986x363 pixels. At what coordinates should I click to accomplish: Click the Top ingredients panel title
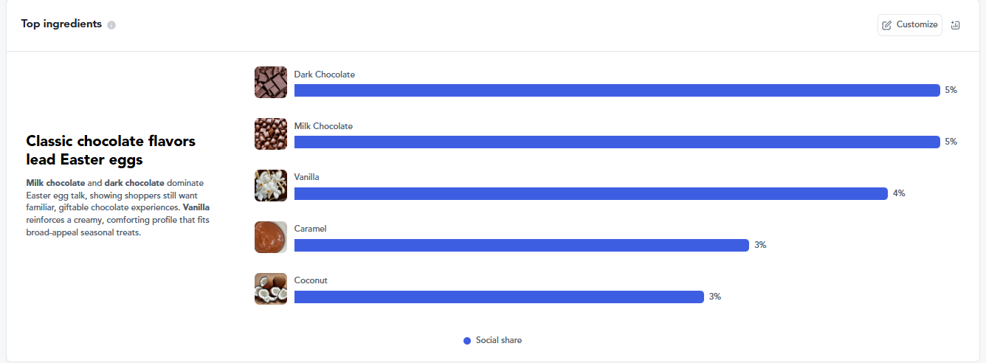coord(61,24)
